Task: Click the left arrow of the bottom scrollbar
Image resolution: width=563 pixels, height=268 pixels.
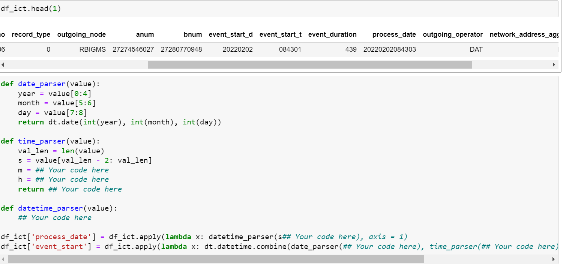Action: pos(3,259)
